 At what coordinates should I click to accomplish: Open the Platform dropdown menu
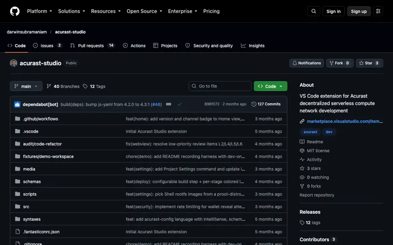(39, 11)
